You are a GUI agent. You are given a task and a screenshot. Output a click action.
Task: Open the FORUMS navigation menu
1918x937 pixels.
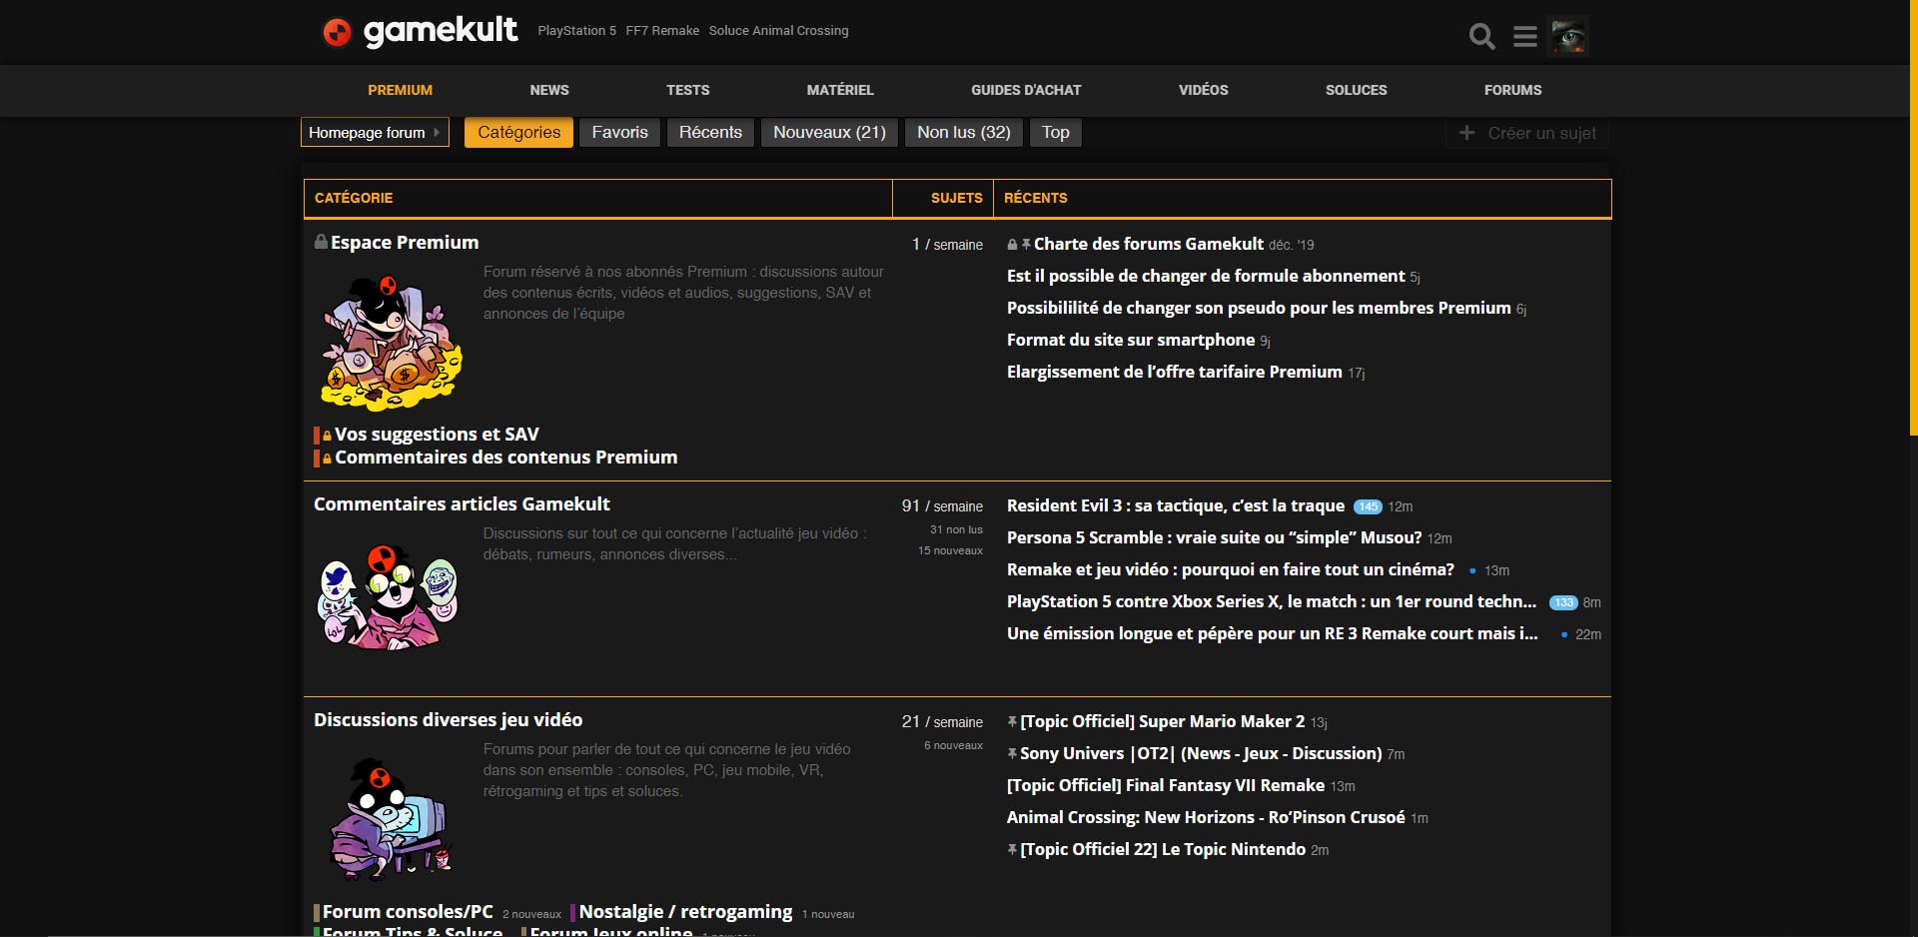pos(1512,90)
